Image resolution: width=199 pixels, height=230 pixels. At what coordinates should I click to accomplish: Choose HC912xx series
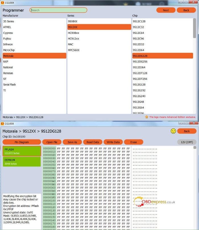click(x=99, y=39)
